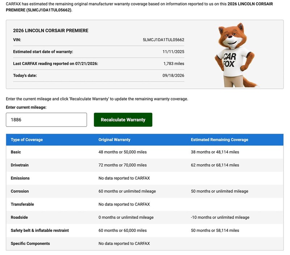Click 'Estimated start date of warranty:' label
This screenshot has height=255, width=290.
point(43,52)
